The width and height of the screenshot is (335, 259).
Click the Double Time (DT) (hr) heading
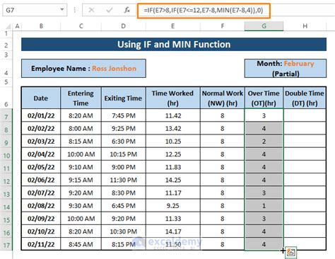tap(305, 98)
